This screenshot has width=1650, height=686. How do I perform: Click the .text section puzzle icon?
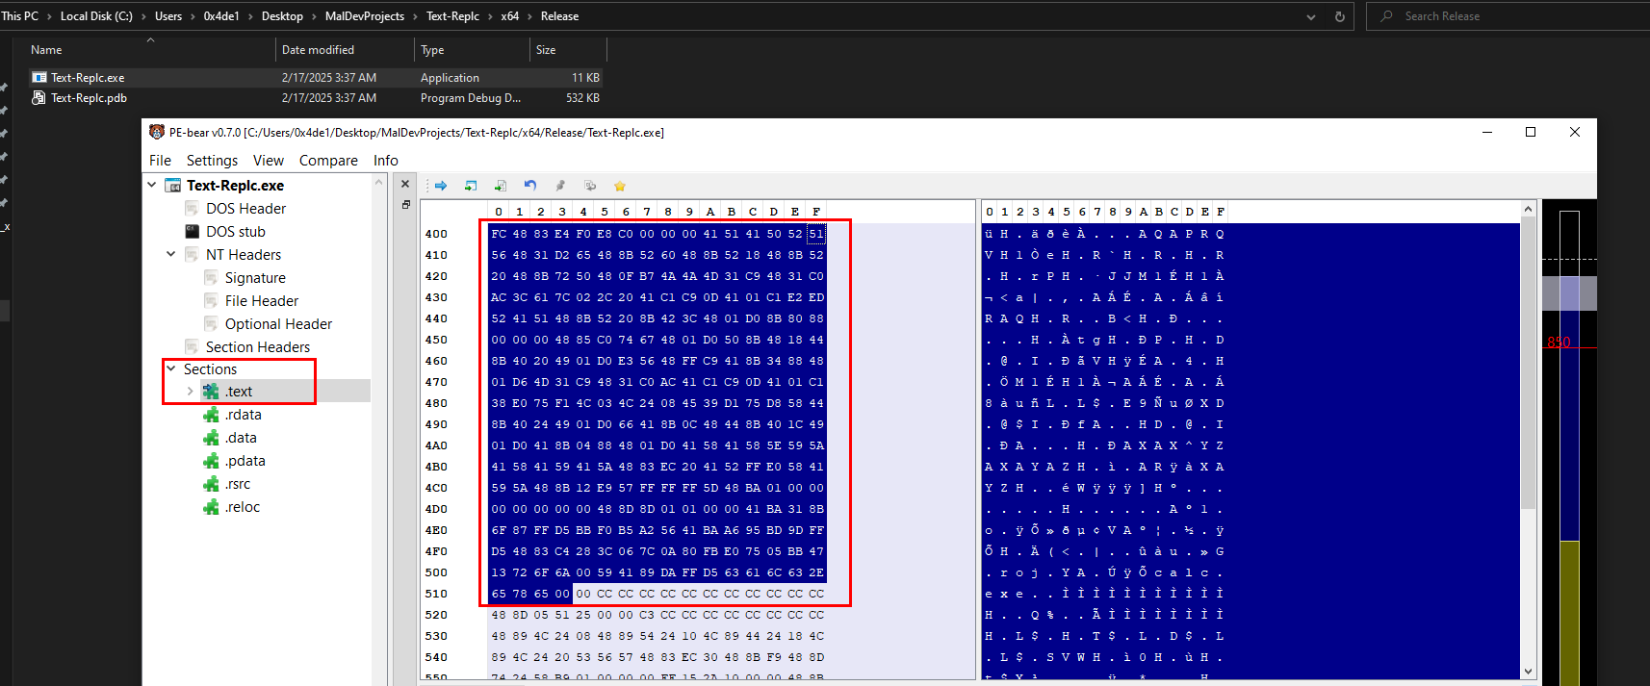coord(211,392)
